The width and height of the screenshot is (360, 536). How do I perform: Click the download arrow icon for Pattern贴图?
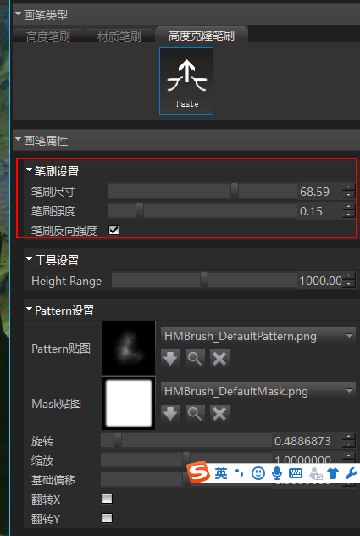coord(170,359)
